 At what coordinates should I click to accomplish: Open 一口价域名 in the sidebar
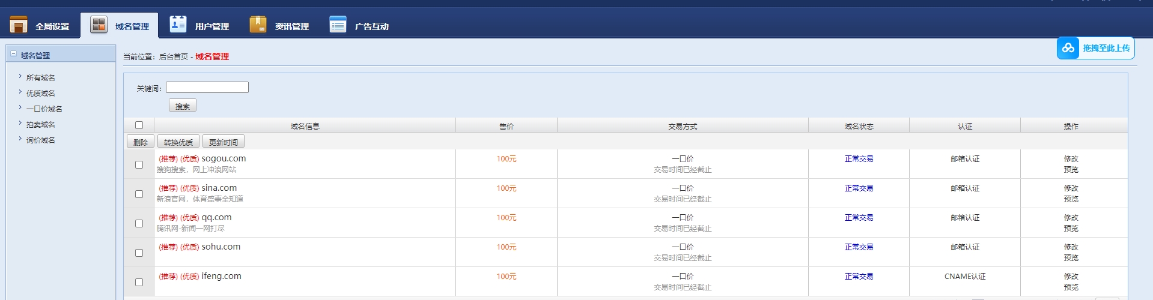click(x=44, y=109)
